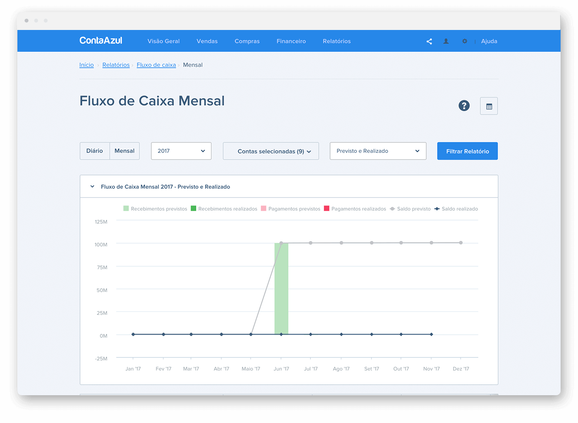Click the ContaAzul logo
This screenshot has width=578, height=423.
tap(100, 41)
